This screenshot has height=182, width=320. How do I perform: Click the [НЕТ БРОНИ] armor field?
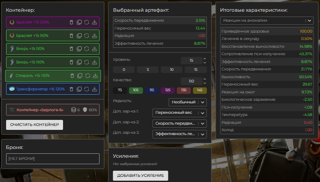[x=53, y=159]
